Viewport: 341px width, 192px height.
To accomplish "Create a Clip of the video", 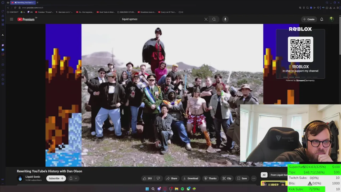I will [227, 178].
